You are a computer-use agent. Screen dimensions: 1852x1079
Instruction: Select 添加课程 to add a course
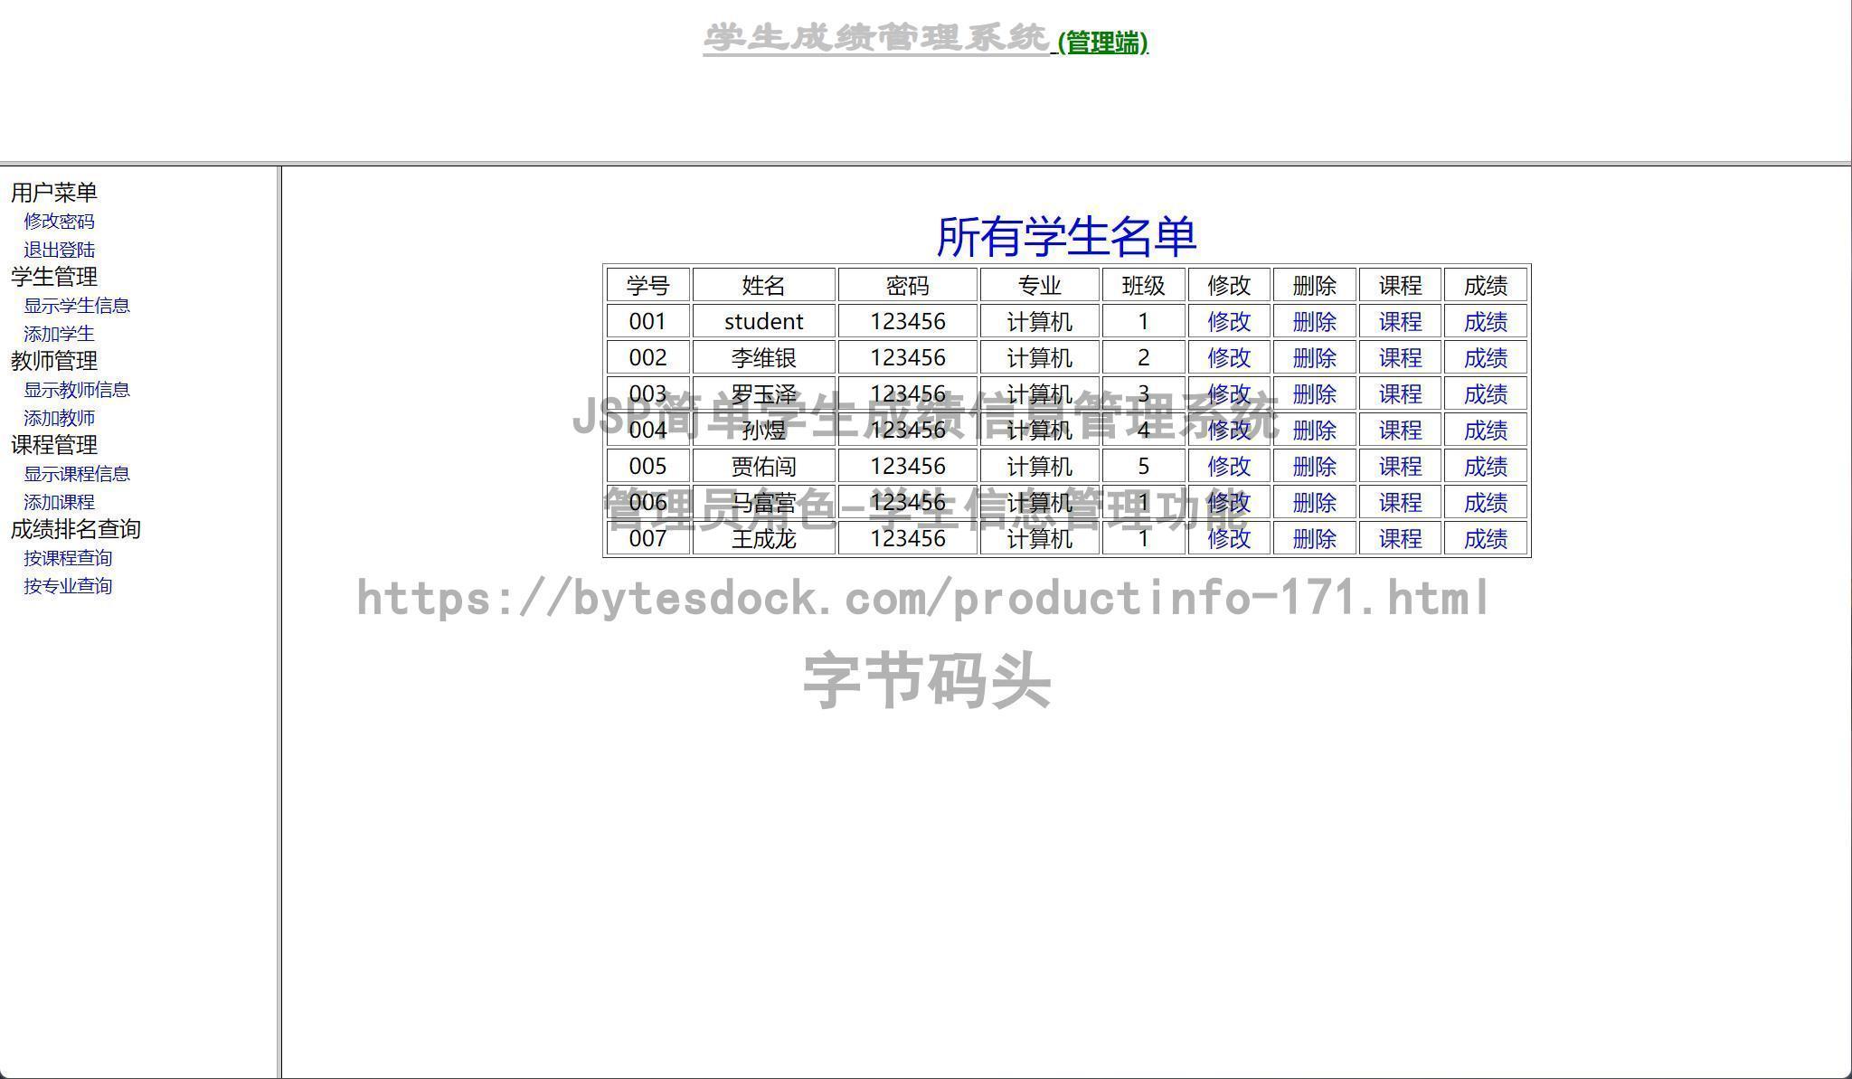[x=58, y=501]
